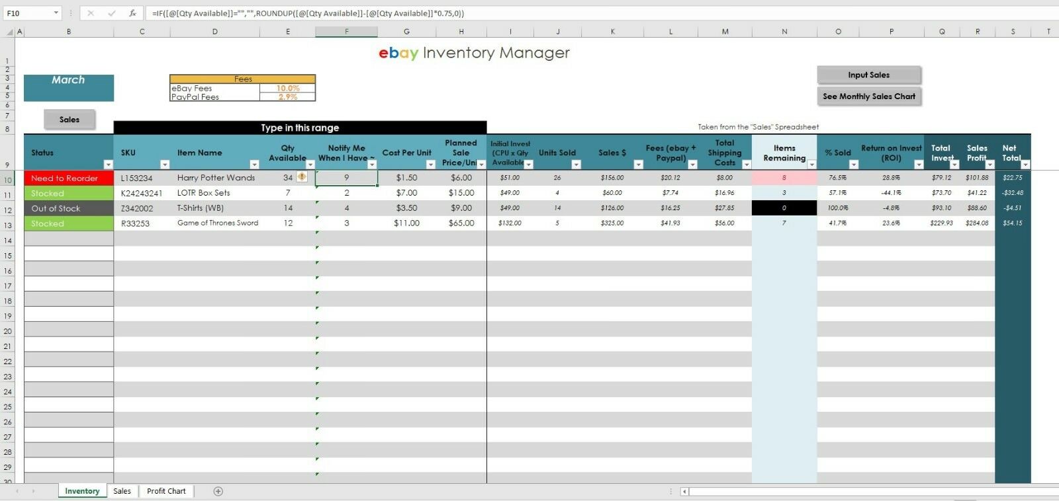This screenshot has height=501, width=1059.
Task: Open Units Sold filter dropdown
Action: coord(576,165)
